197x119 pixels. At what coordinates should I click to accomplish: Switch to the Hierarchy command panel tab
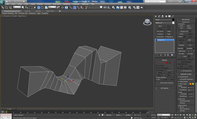(x=163, y=16)
